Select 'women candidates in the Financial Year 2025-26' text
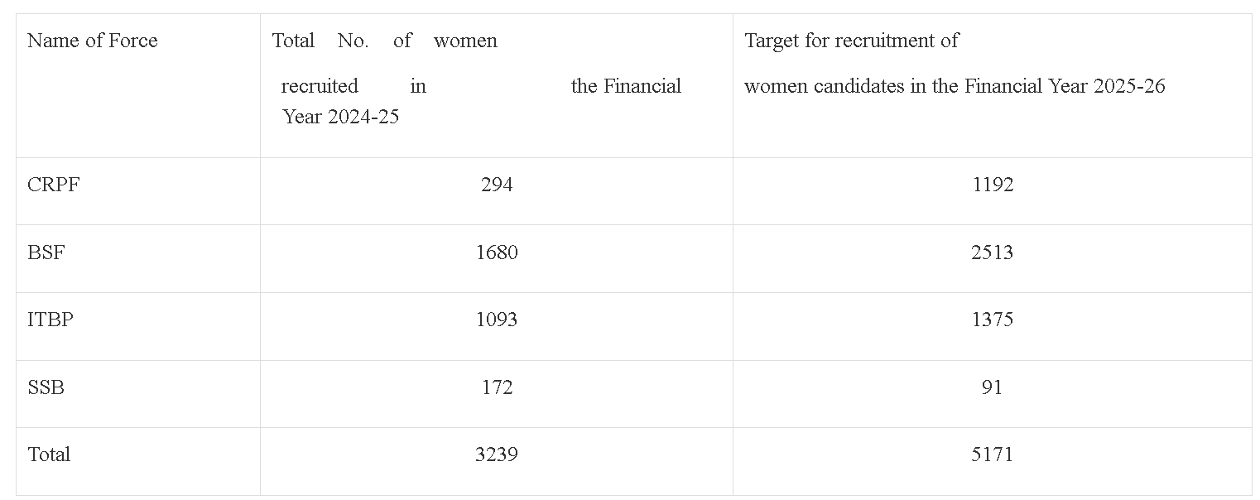Image resolution: width=1260 pixels, height=500 pixels. [x=955, y=86]
